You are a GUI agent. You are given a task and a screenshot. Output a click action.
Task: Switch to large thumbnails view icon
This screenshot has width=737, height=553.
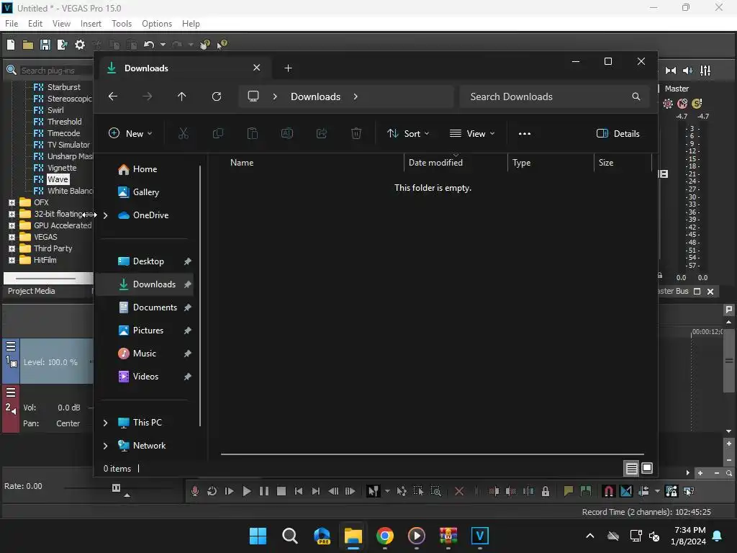pos(647,468)
